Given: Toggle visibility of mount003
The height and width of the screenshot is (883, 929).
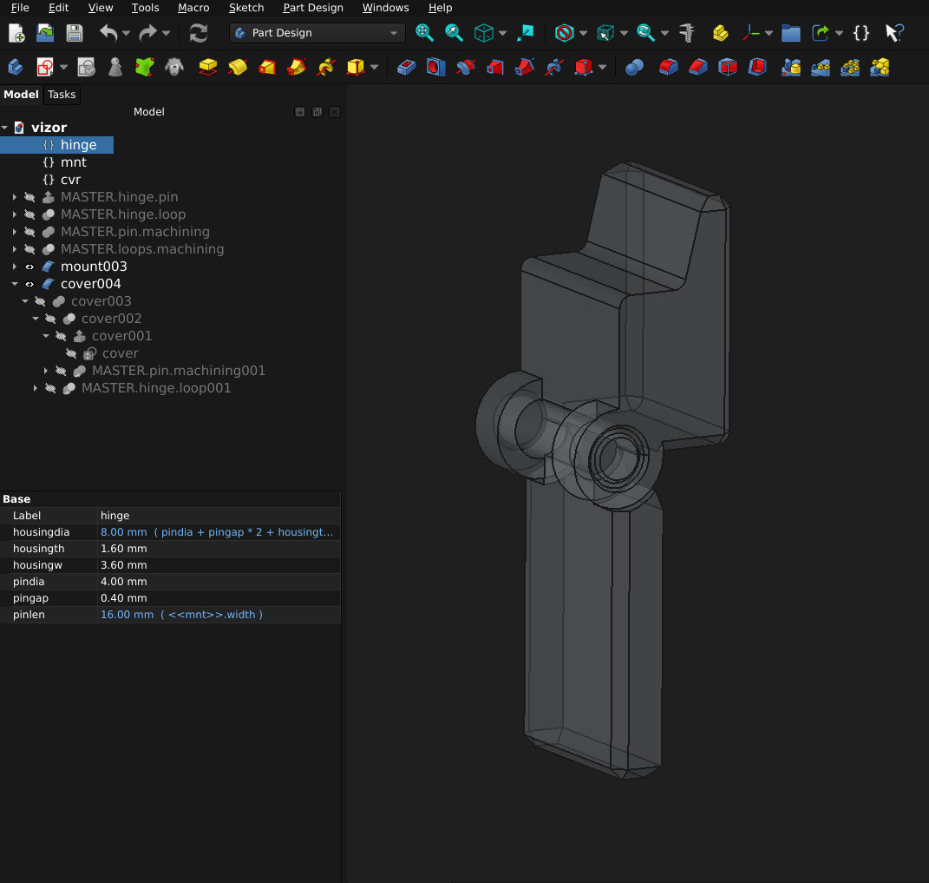Looking at the screenshot, I should (x=29, y=267).
